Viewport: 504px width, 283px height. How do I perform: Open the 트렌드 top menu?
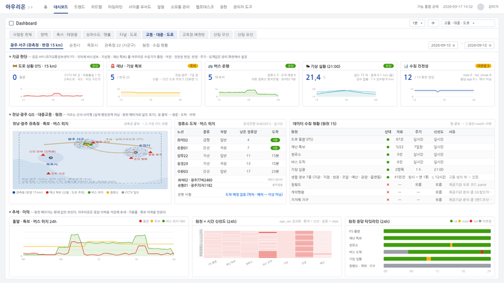(x=79, y=7)
